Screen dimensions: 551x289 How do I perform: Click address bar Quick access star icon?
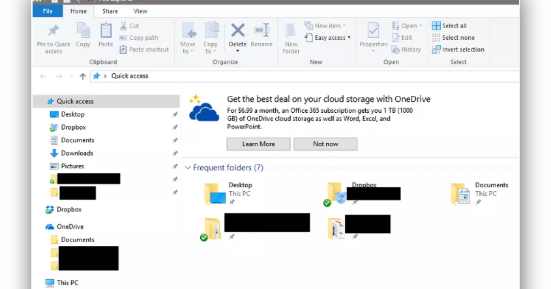pyautogui.click(x=97, y=76)
